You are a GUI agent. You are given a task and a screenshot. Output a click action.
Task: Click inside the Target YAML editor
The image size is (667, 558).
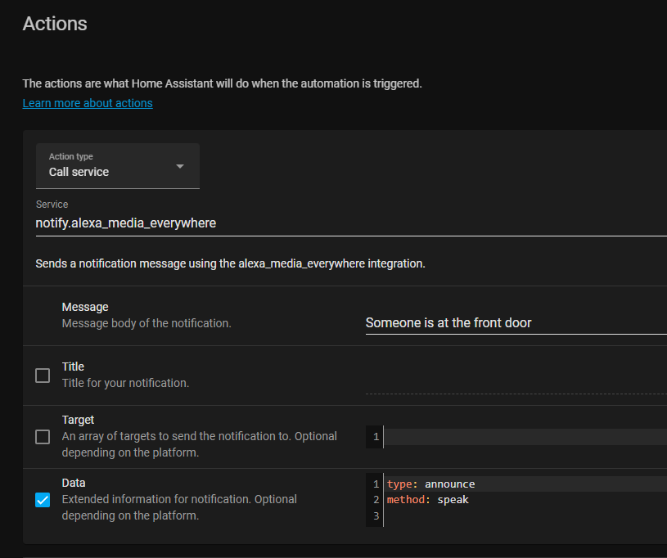(524, 437)
